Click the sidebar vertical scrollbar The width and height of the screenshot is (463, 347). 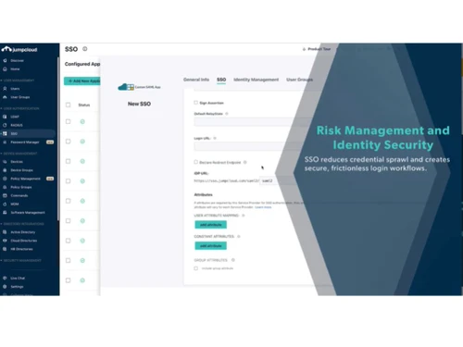click(x=58, y=139)
